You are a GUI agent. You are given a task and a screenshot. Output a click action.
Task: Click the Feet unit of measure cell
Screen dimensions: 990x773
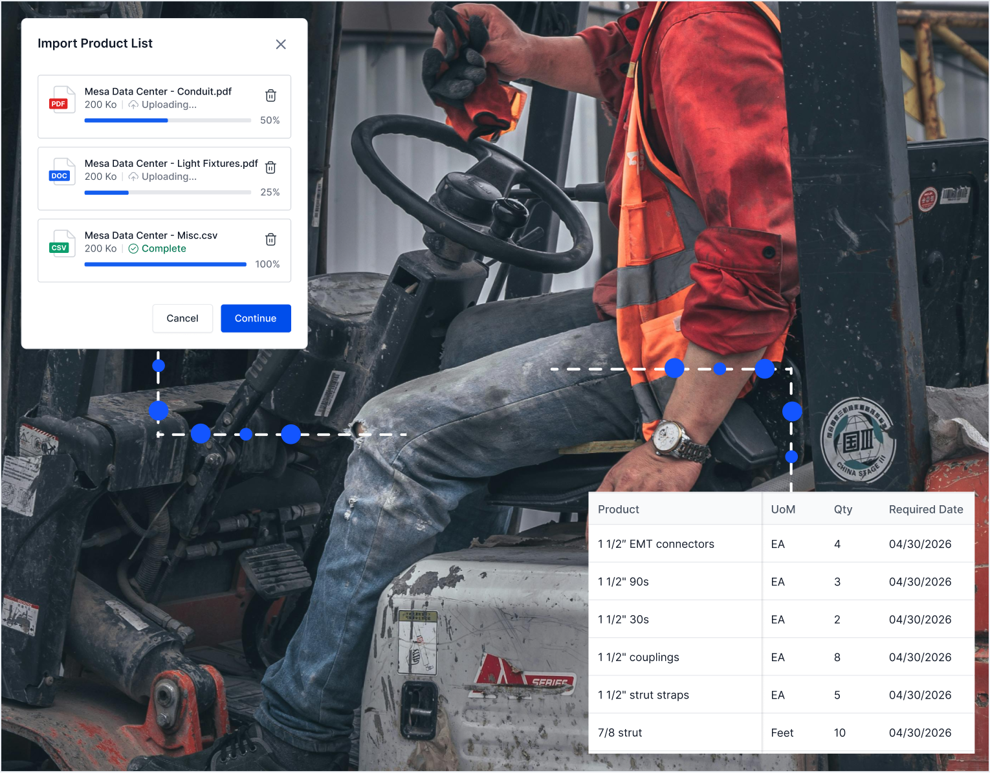point(782,732)
